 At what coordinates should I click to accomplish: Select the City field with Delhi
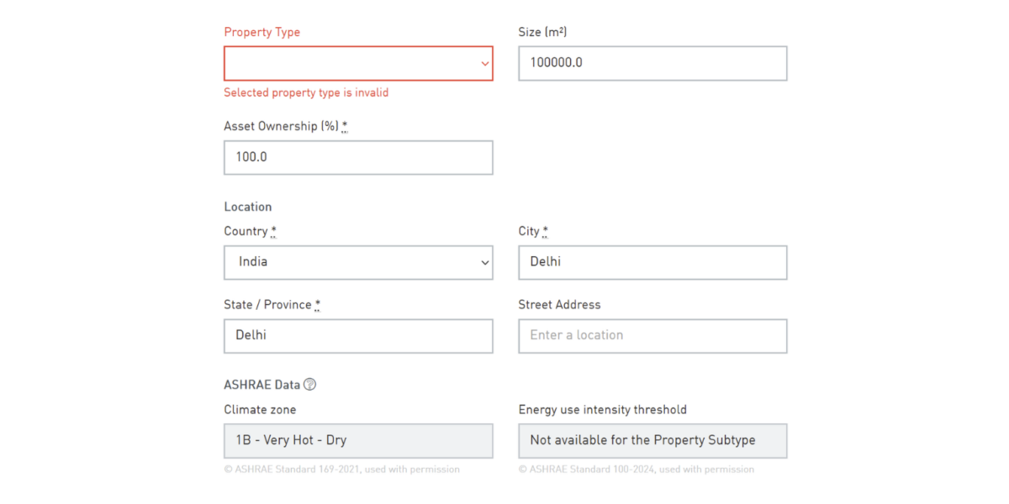point(652,262)
